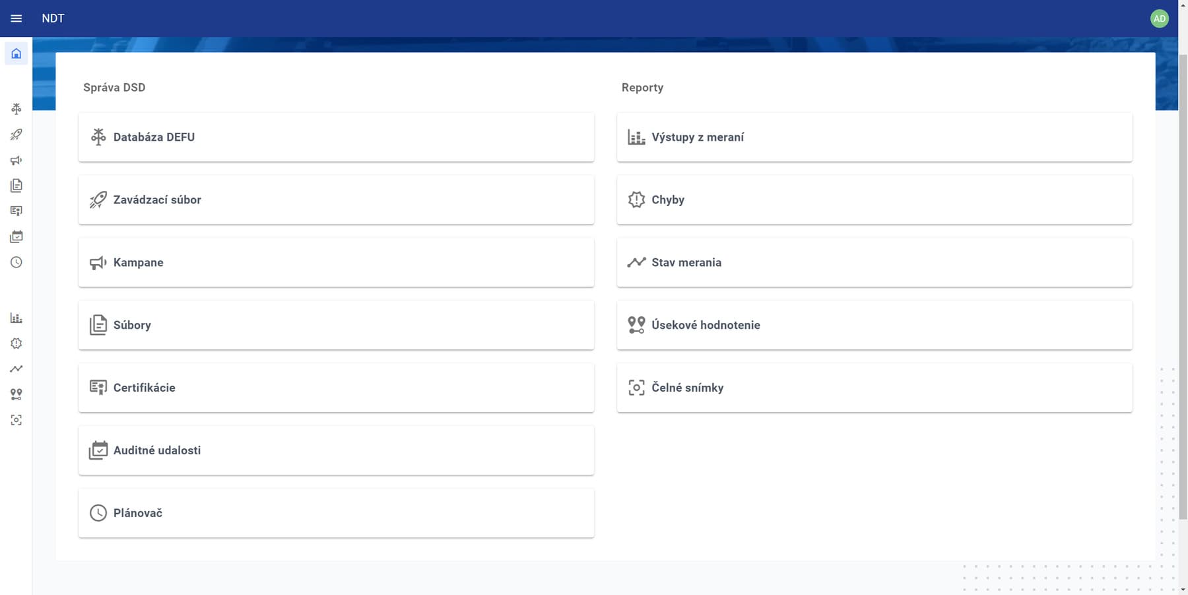This screenshot has width=1188, height=595.
Task: Go to Zavádzací súbor card
Action: pos(337,199)
